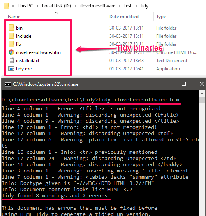Go to the test breadcrumb folder
This screenshot has width=206, height=216.
point(128,6)
